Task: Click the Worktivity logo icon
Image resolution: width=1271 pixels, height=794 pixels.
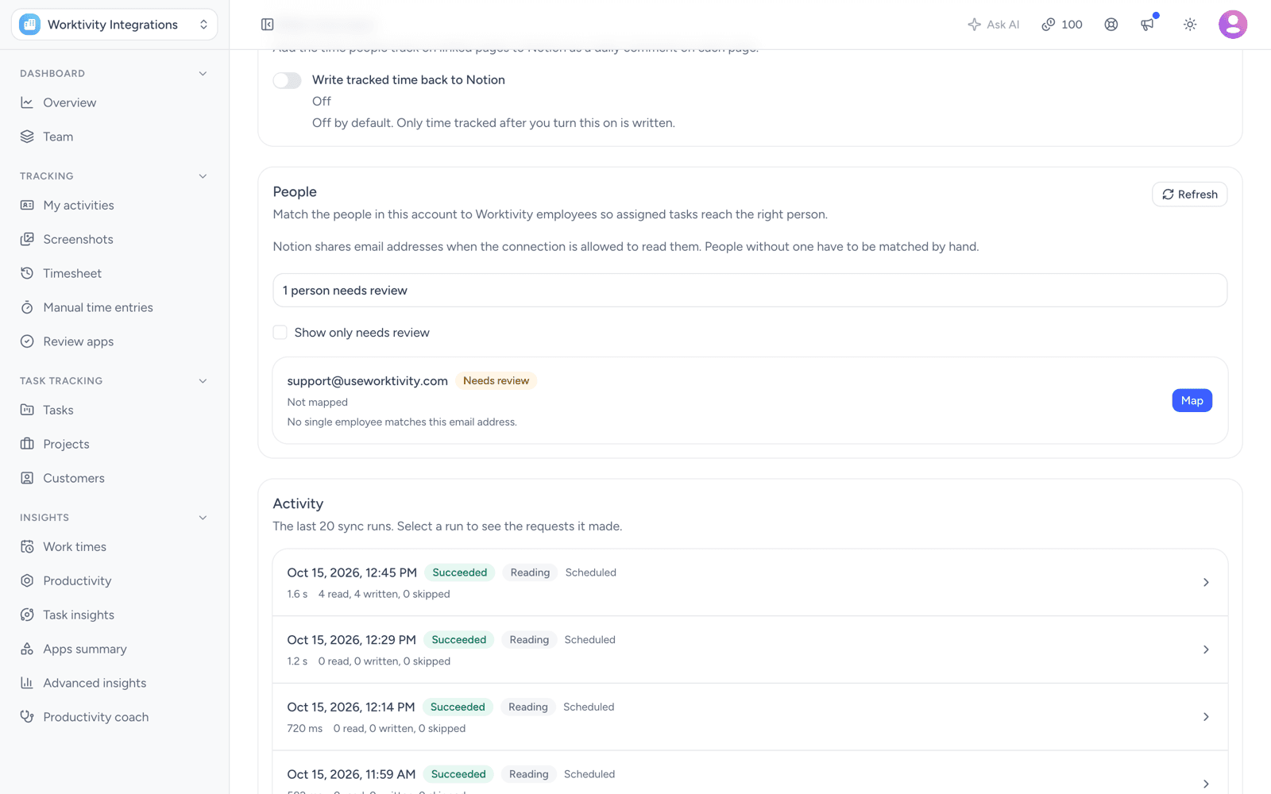Action: 30,25
